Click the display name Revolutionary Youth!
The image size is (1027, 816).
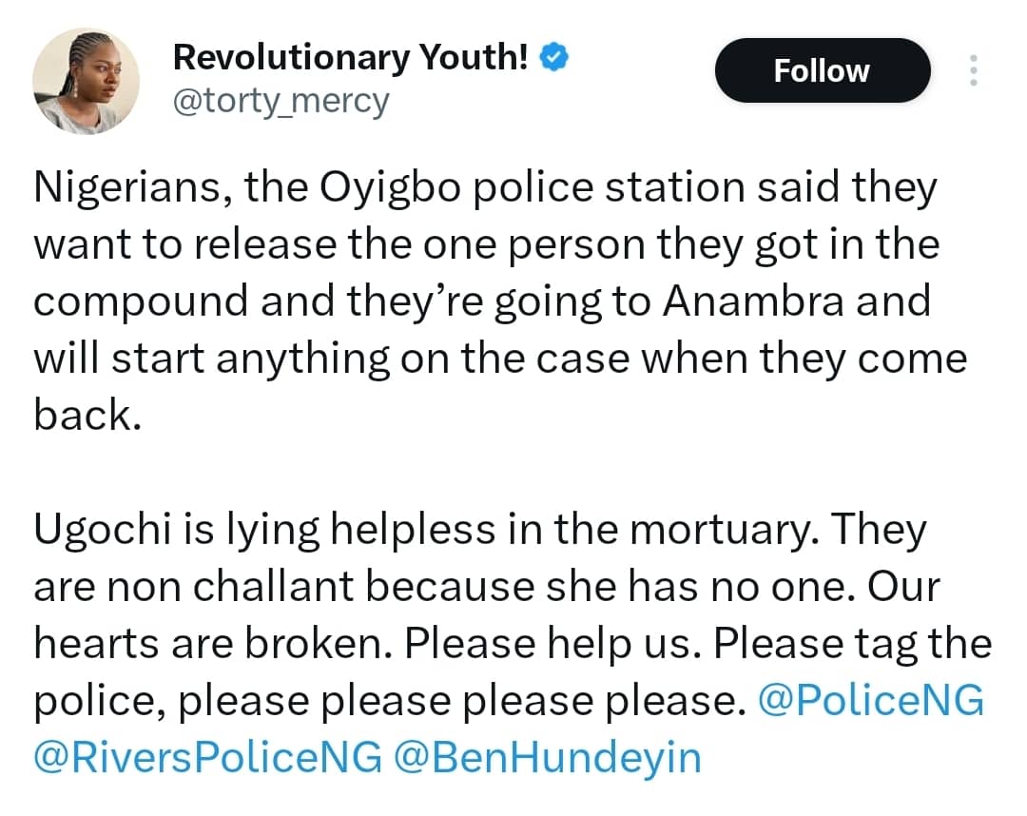coord(349,56)
